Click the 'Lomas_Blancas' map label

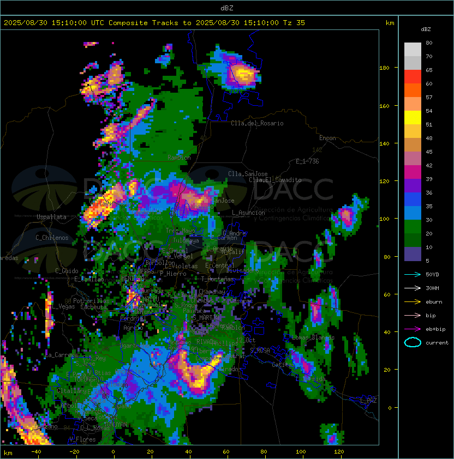click(x=313, y=337)
